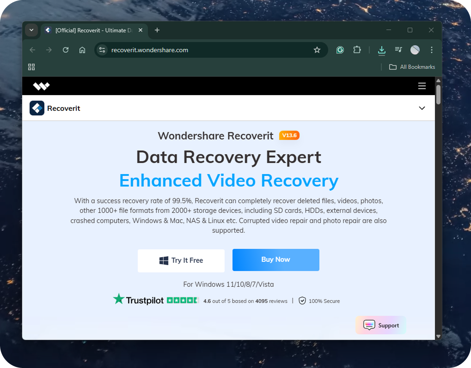Click the Trustpilot star rating
The height and width of the screenshot is (368, 471).
point(183,300)
